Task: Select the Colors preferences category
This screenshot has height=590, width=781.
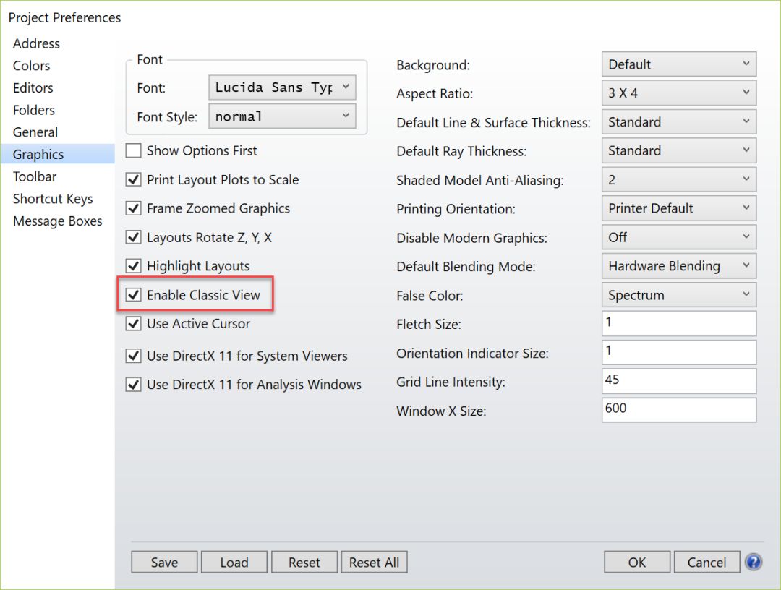Action: click(32, 66)
